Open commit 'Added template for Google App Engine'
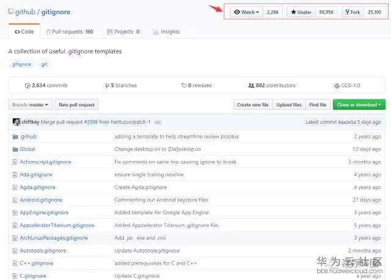The height and width of the screenshot is (280, 391). pyautogui.click(x=161, y=213)
